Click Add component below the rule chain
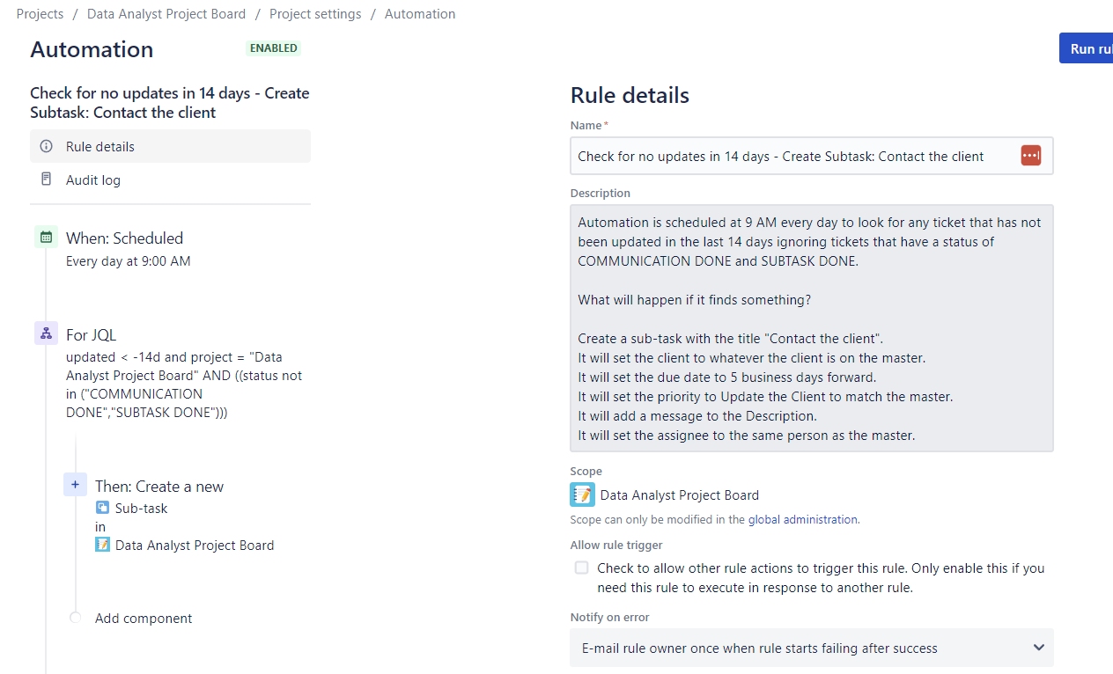Viewport: 1113px width, 674px height. click(143, 618)
